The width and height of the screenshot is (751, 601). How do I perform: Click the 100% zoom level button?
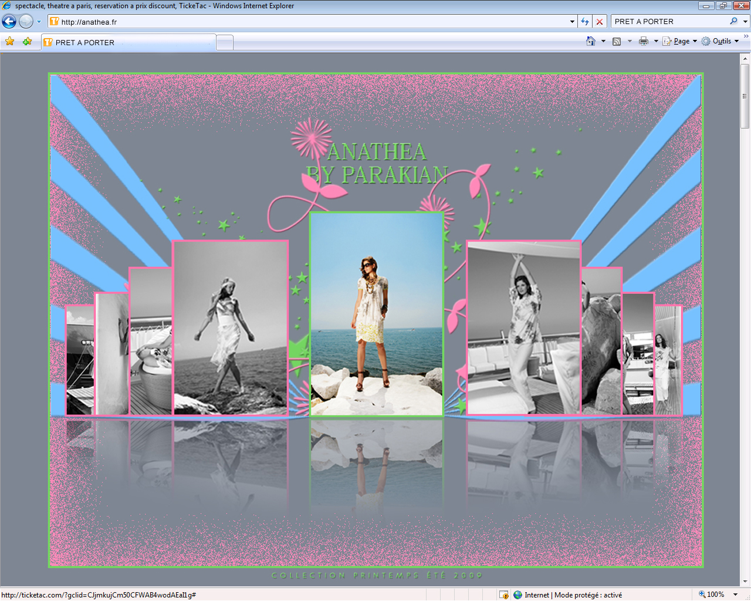pos(711,595)
